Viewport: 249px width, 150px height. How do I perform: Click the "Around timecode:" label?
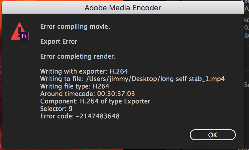(x=65, y=94)
